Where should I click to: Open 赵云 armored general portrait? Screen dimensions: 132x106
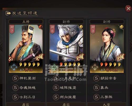(66, 43)
